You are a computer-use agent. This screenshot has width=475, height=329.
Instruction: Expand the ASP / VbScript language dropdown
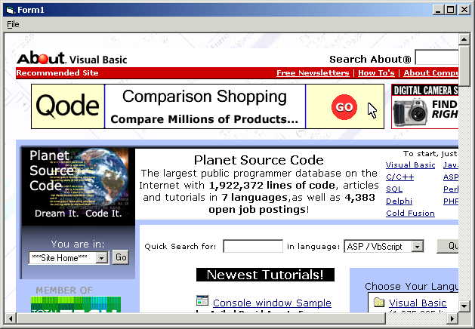coord(418,247)
